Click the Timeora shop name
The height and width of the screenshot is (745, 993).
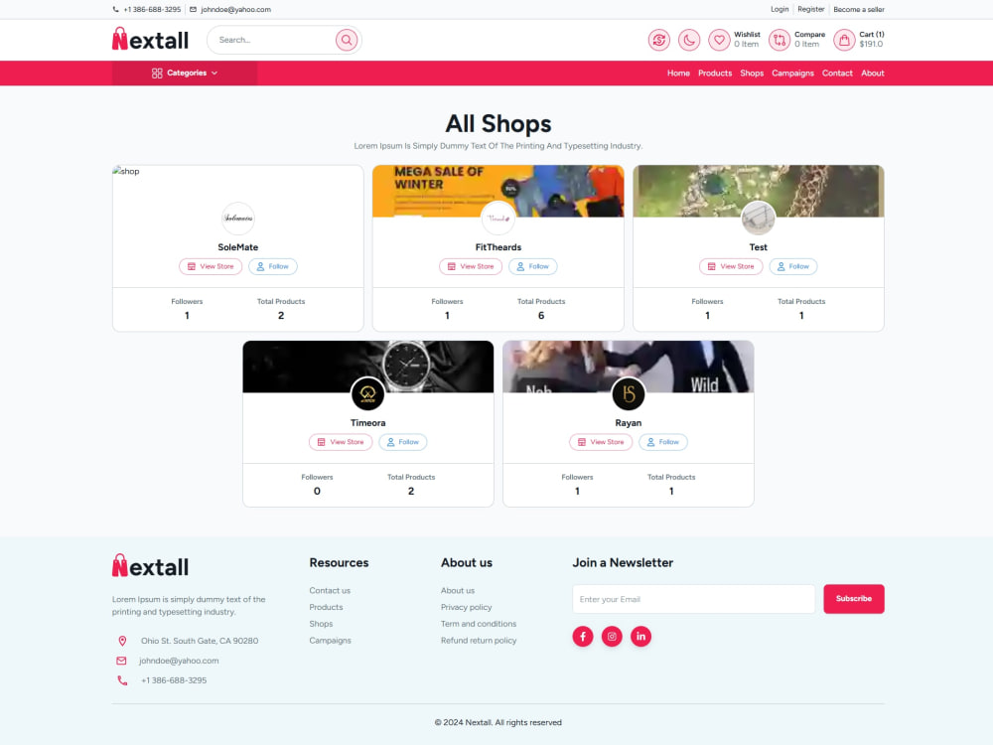tap(368, 422)
